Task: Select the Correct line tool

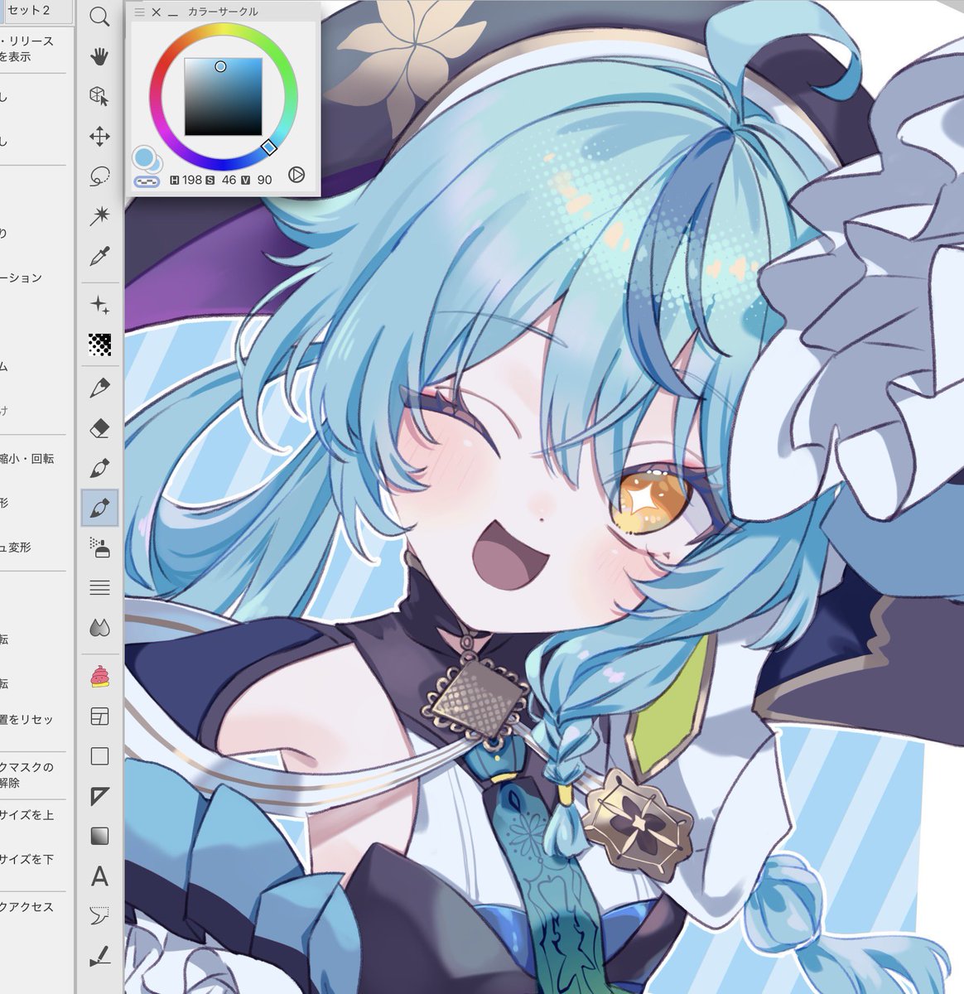Action: pos(99,956)
